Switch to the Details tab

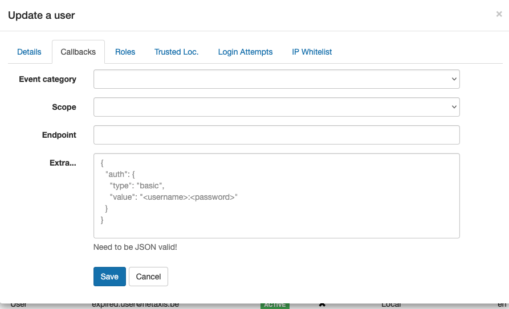pyautogui.click(x=29, y=52)
